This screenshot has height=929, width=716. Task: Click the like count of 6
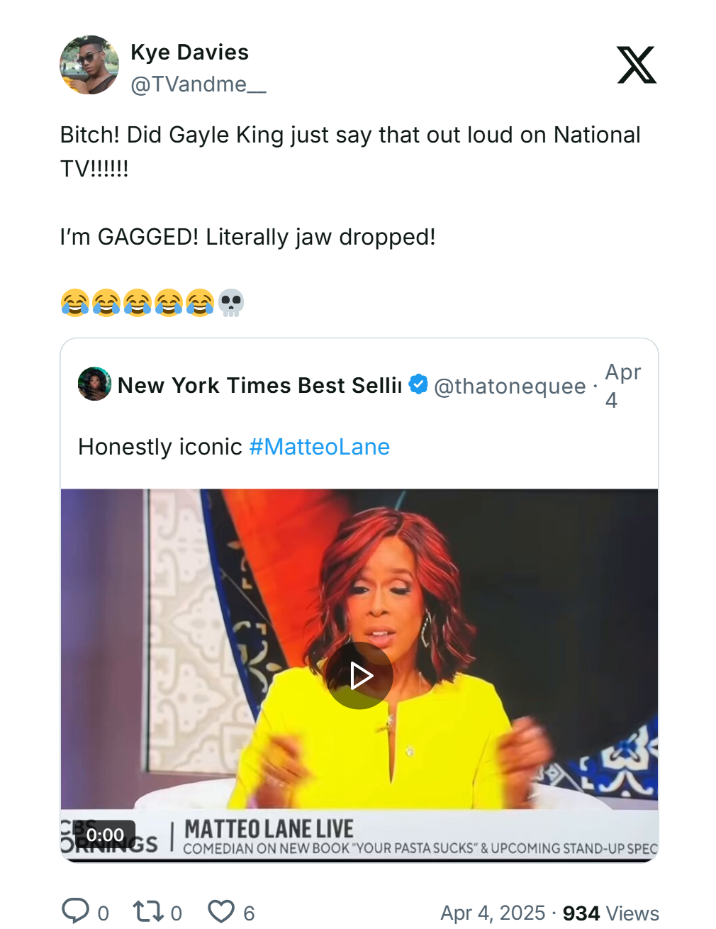point(249,913)
